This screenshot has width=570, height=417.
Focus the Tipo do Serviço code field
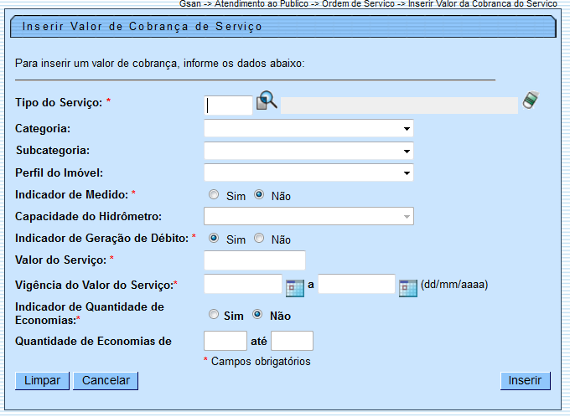tap(228, 105)
